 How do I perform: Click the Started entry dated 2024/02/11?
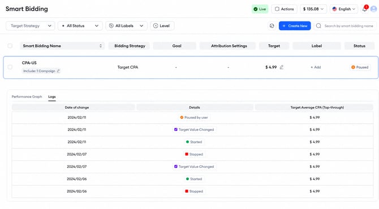194,142
